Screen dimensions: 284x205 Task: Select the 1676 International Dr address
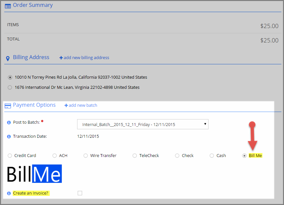(x=10, y=87)
